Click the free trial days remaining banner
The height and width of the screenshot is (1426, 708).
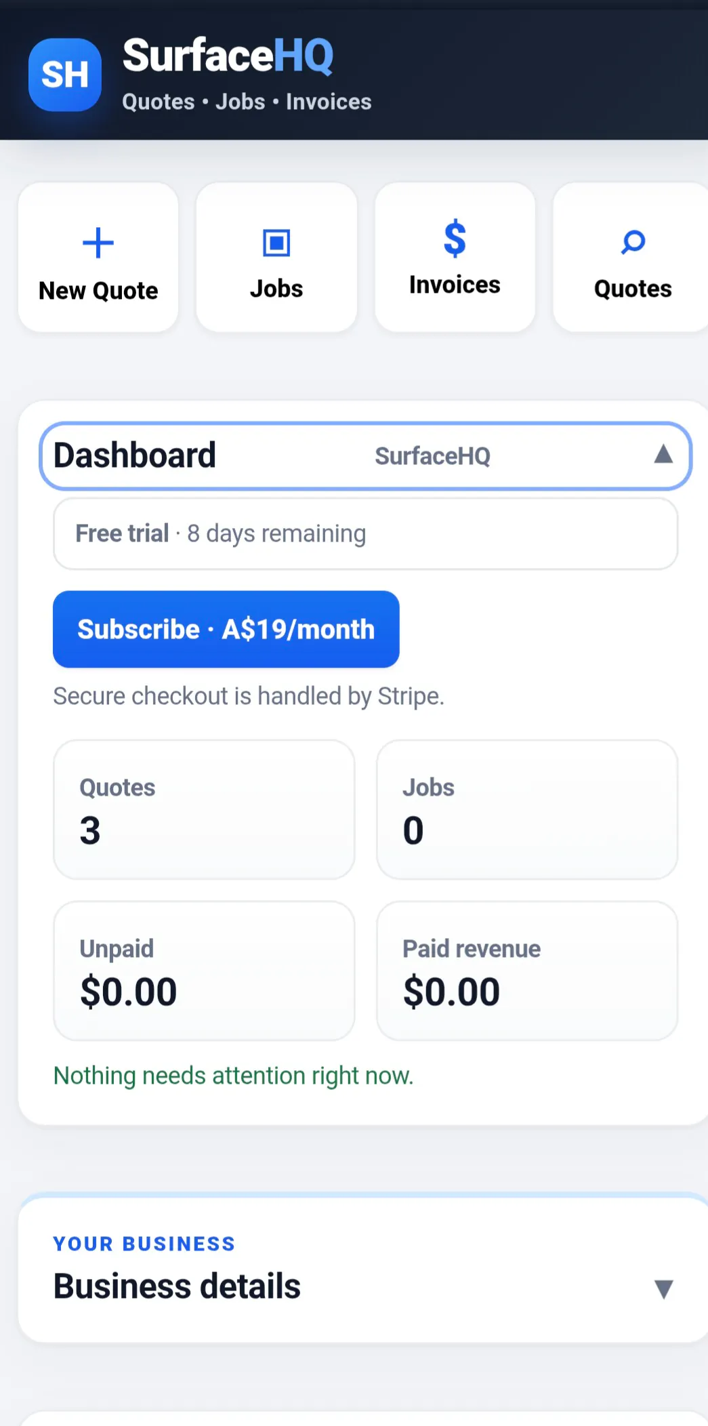365,534
